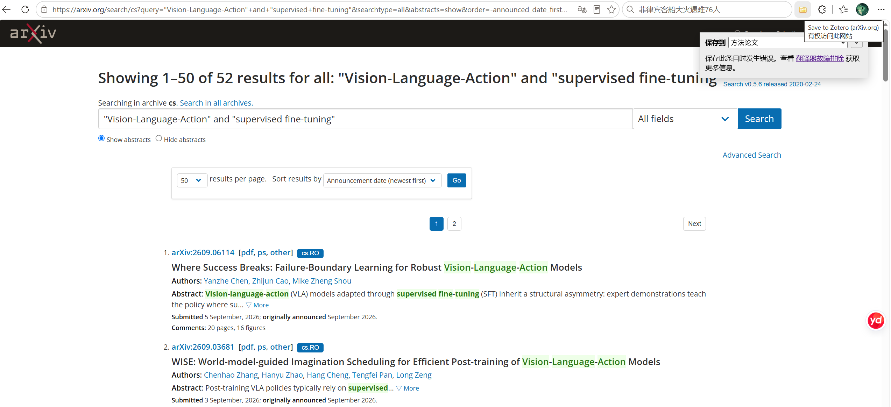The image size is (891, 407).
Task: Bookmark this page with the star icon
Action: pyautogui.click(x=611, y=9)
